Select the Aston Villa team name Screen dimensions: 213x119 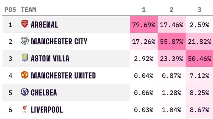pyautogui.click(x=50, y=58)
